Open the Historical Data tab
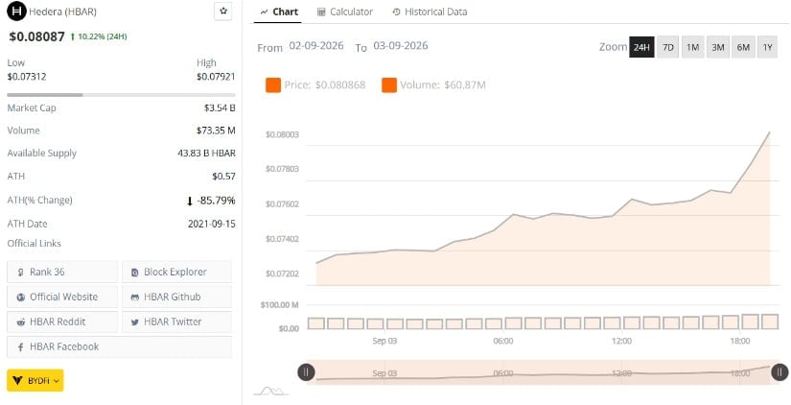 [430, 12]
